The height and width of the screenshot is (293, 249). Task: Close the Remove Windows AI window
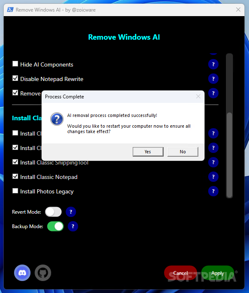click(238, 10)
